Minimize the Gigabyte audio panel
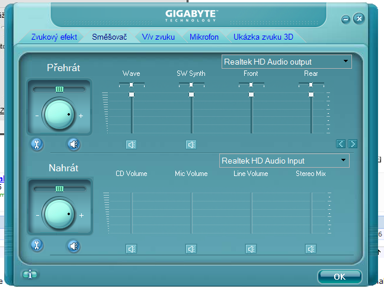Image resolution: width=384 pixels, height=288 pixels. point(345,20)
